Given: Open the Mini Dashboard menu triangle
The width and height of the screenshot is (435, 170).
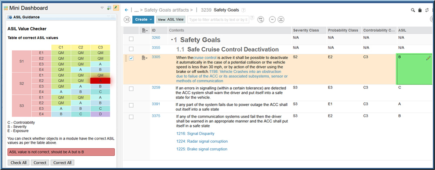Looking at the screenshot, I should point(102,8).
